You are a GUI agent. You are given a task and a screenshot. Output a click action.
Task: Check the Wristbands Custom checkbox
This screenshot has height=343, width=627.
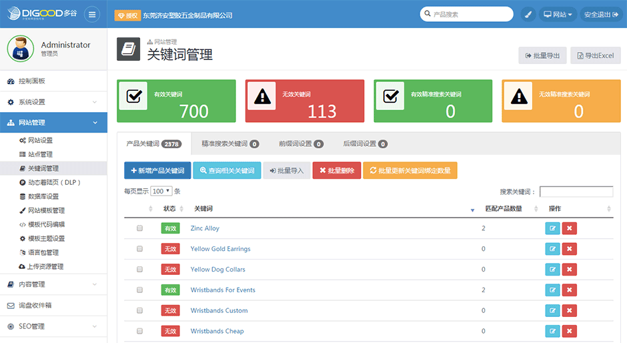pyautogui.click(x=139, y=310)
